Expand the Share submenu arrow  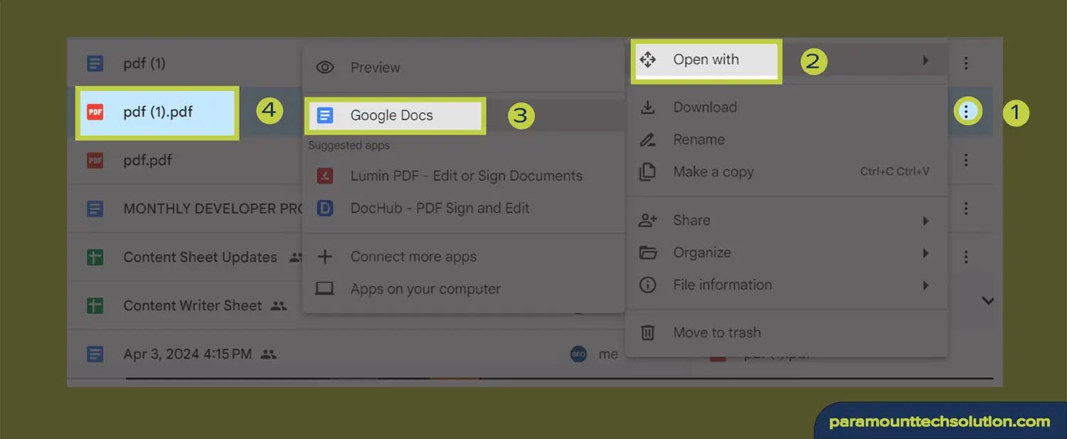(x=925, y=221)
